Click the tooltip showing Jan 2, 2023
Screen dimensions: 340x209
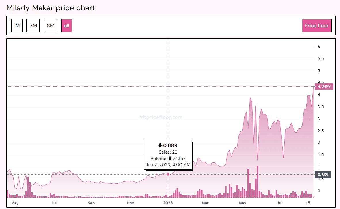point(168,155)
